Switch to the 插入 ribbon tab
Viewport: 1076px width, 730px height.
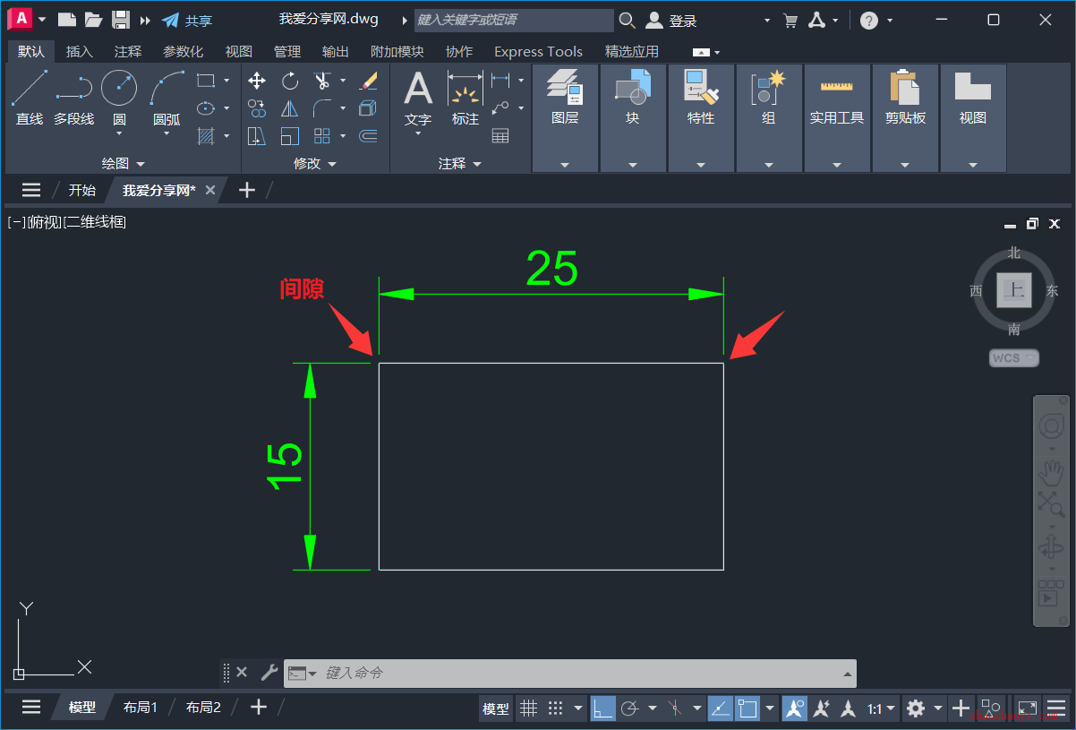(80, 52)
